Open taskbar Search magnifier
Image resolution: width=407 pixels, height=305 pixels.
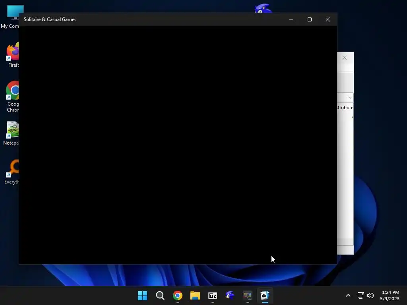(x=160, y=295)
